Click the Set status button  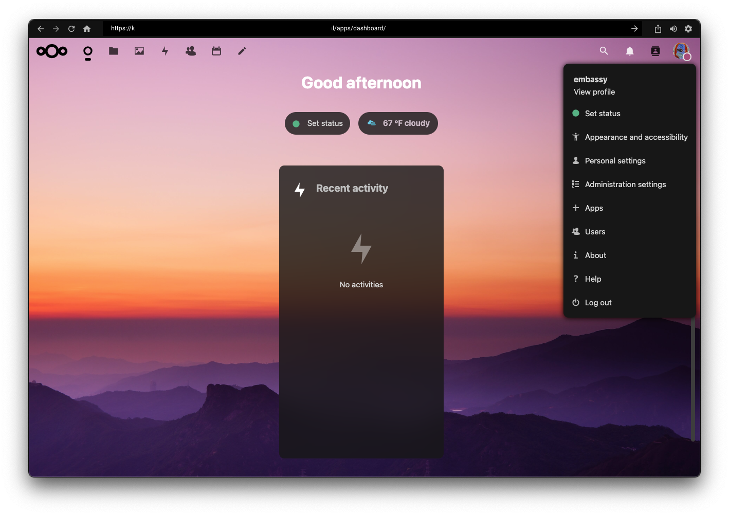[x=317, y=123]
